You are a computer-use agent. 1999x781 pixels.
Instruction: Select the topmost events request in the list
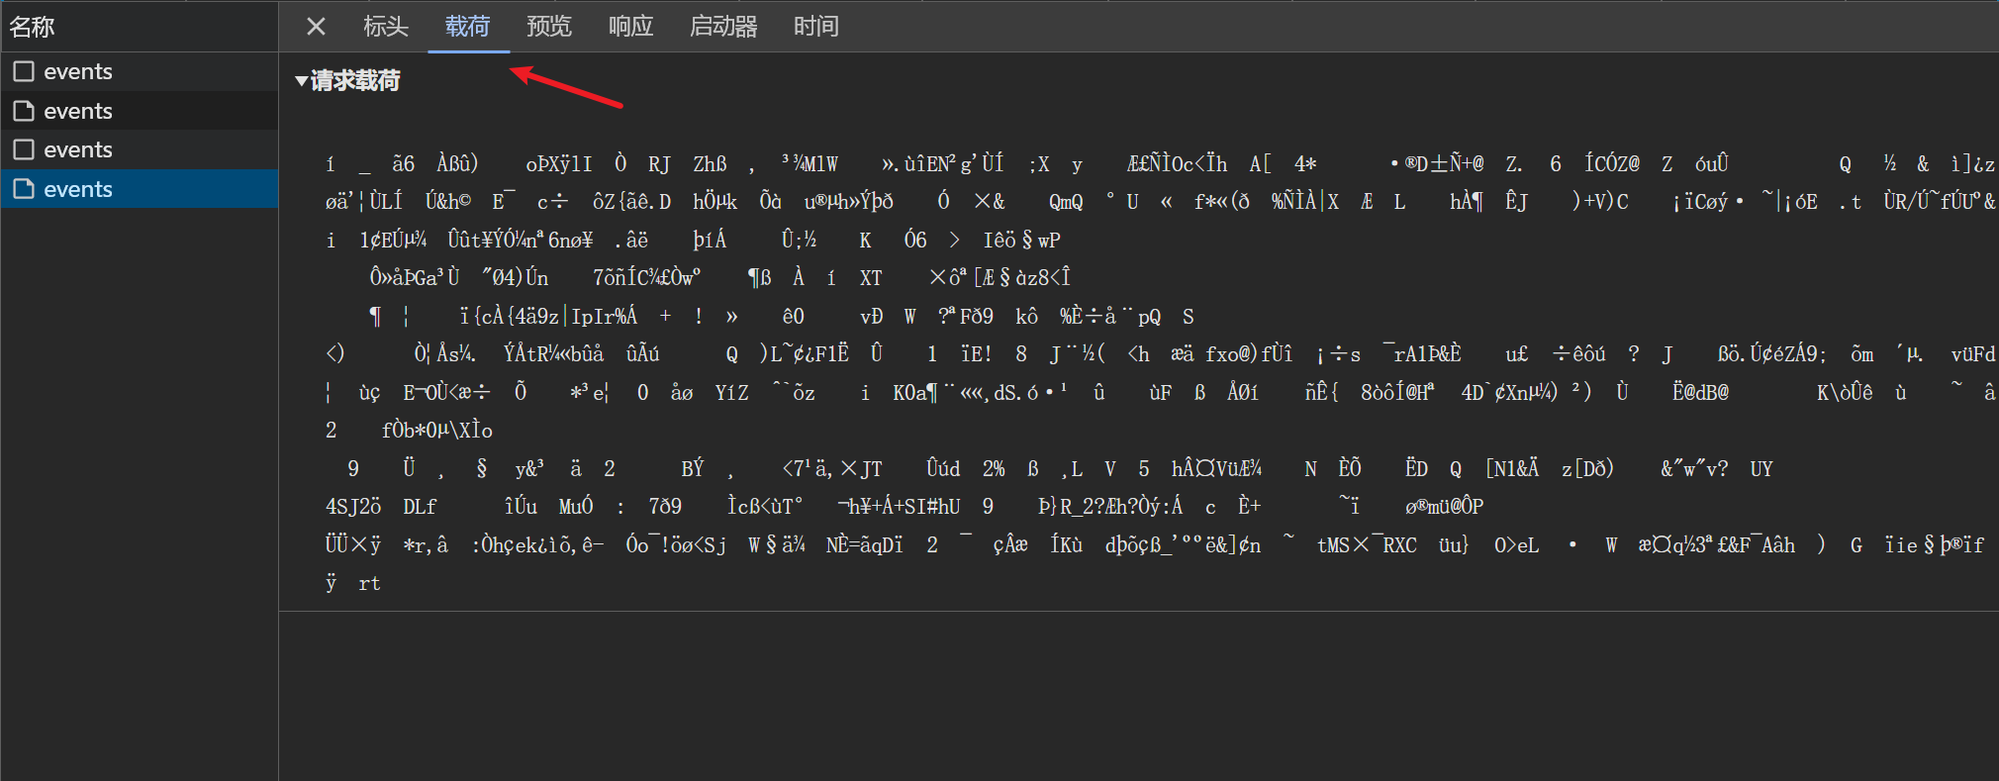[139, 71]
